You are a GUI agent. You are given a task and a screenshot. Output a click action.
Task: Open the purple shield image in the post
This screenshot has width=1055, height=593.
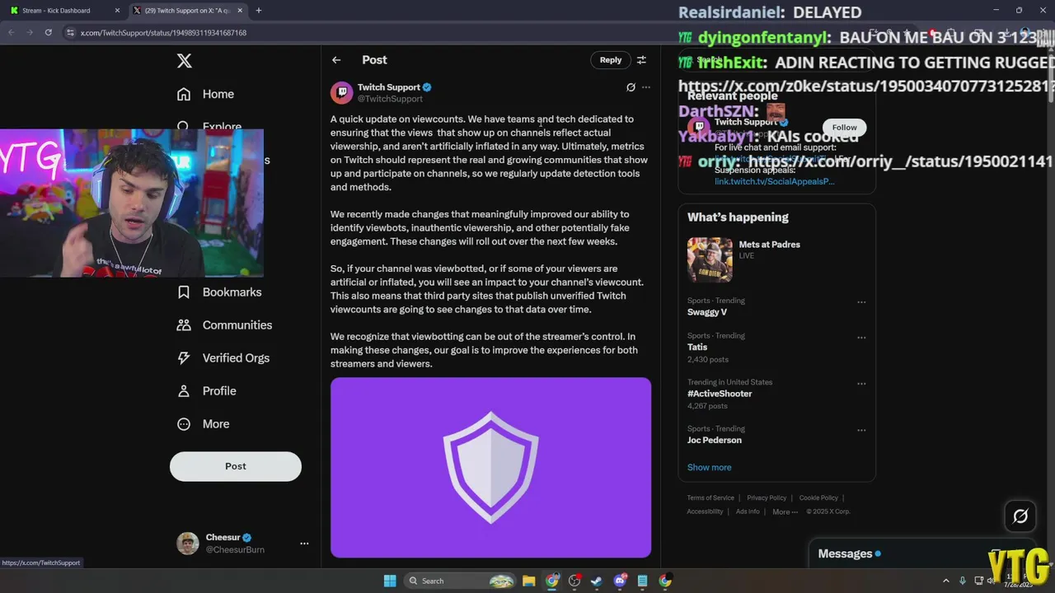point(490,467)
